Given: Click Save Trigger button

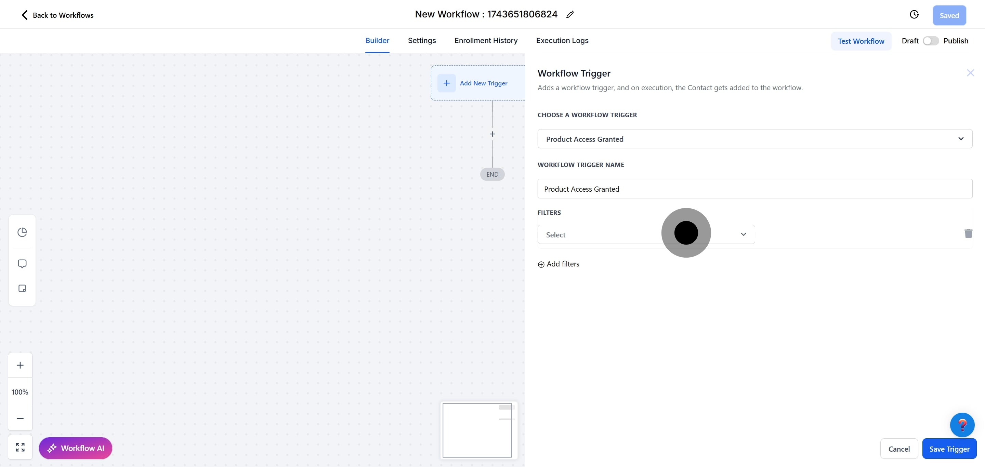Looking at the screenshot, I should pos(949,449).
